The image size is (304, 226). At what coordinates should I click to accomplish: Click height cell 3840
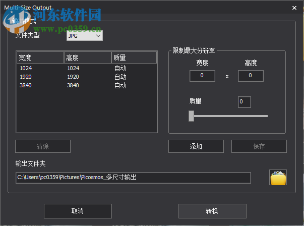pyautogui.click(x=73, y=85)
